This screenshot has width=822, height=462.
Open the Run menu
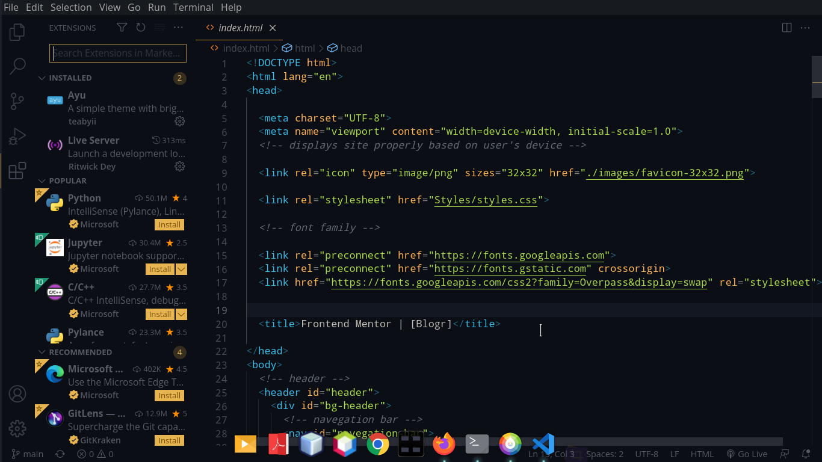(x=156, y=7)
